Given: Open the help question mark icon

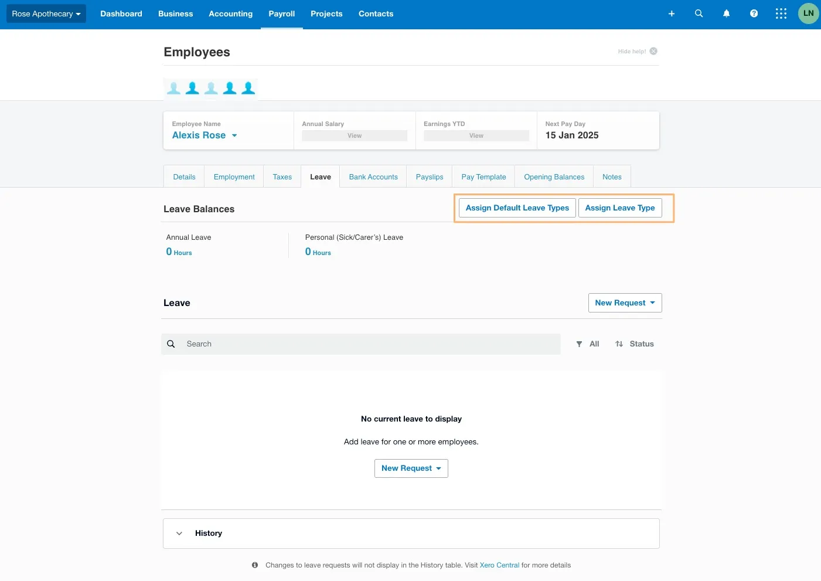Looking at the screenshot, I should (754, 13).
